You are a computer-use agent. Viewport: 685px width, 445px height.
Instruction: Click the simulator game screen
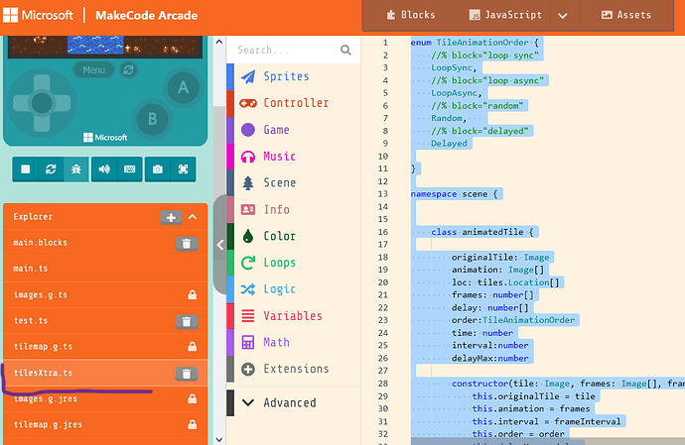click(x=105, y=47)
